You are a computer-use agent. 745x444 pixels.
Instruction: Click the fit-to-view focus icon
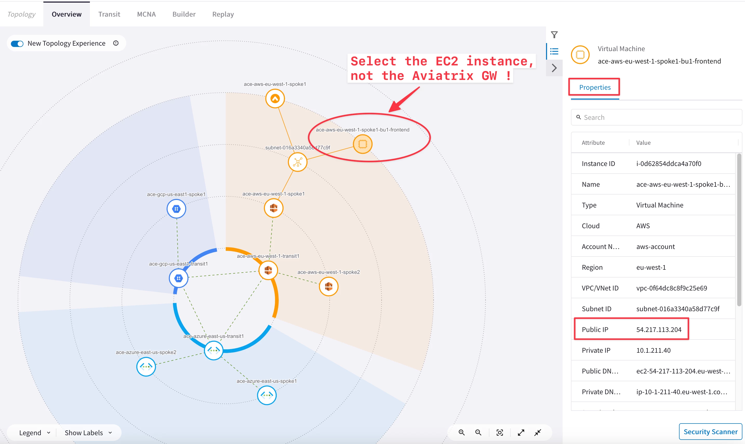click(500, 433)
